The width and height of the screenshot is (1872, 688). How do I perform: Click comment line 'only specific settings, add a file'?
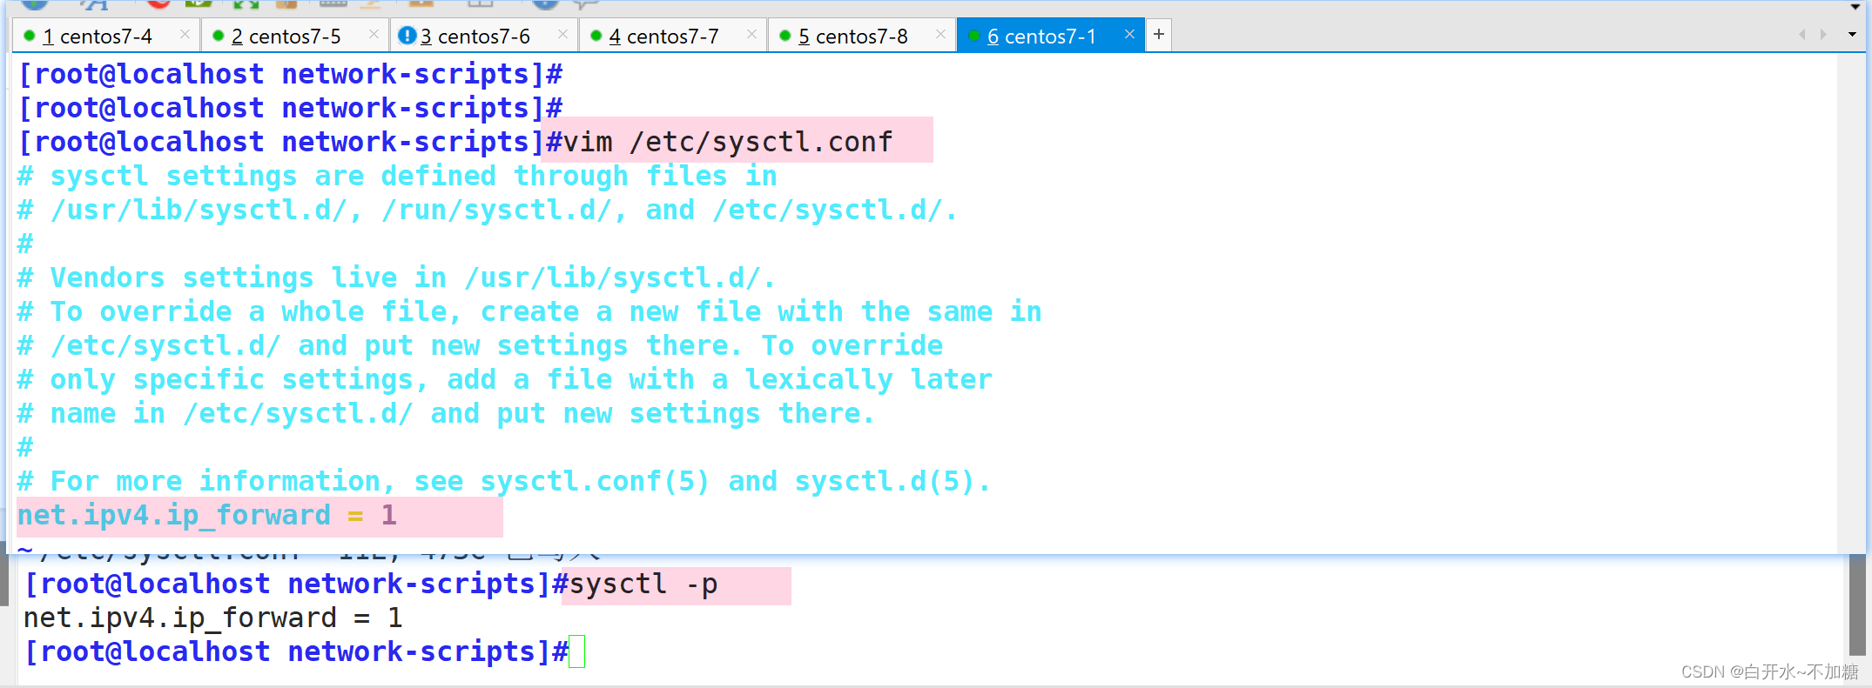click(505, 379)
